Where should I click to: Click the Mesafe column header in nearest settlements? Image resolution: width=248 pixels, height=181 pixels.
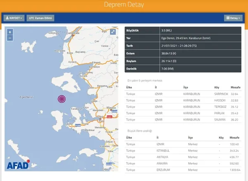pyautogui.click(x=234, y=87)
